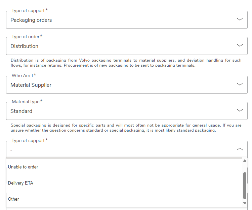Click chevron arrow of Distribution dropdown
The image size is (252, 210).
tap(240, 45)
